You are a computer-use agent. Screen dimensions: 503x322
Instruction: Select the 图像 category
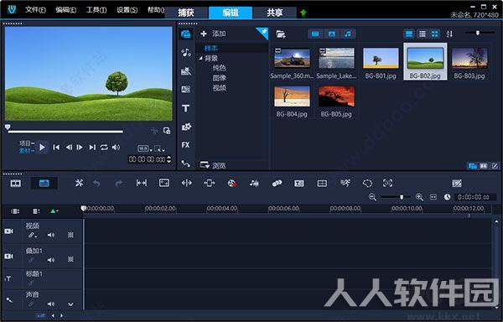click(220, 78)
